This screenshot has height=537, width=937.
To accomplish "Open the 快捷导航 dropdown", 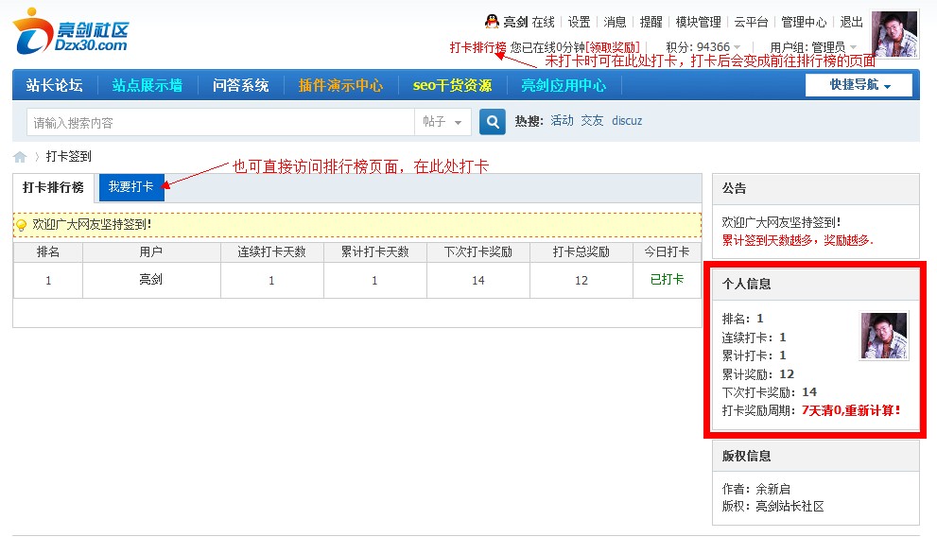I will (x=859, y=85).
